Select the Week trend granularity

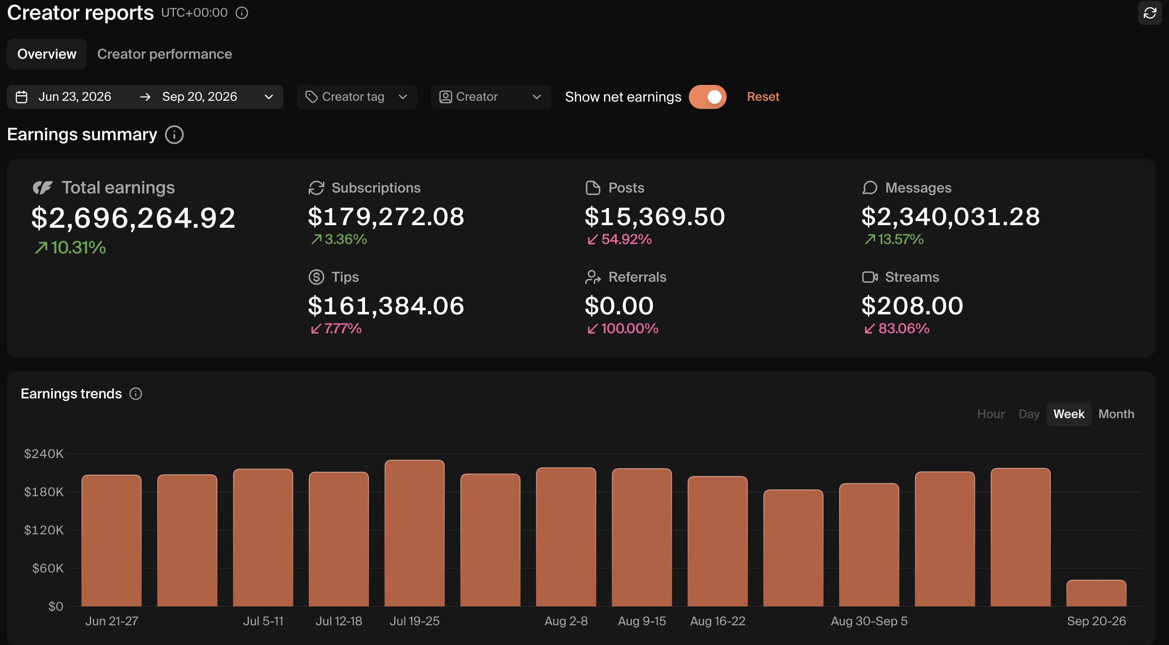1069,414
